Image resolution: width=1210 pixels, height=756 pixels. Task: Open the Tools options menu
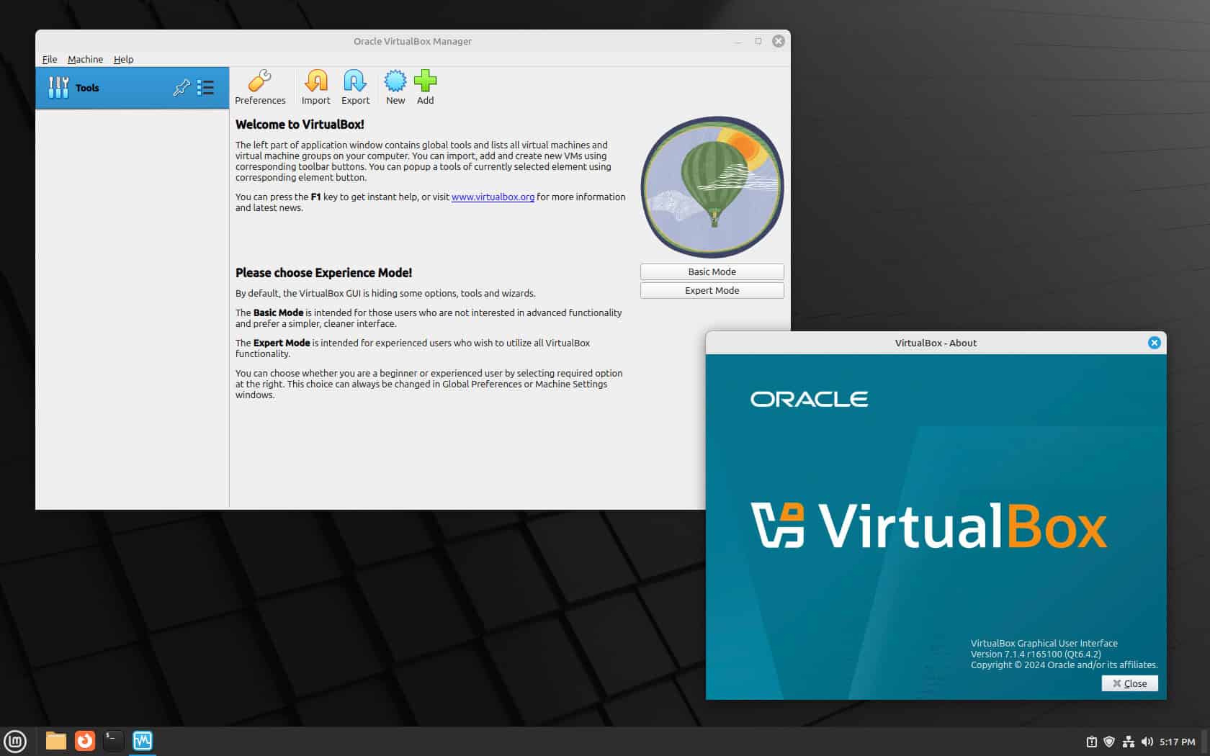205,87
